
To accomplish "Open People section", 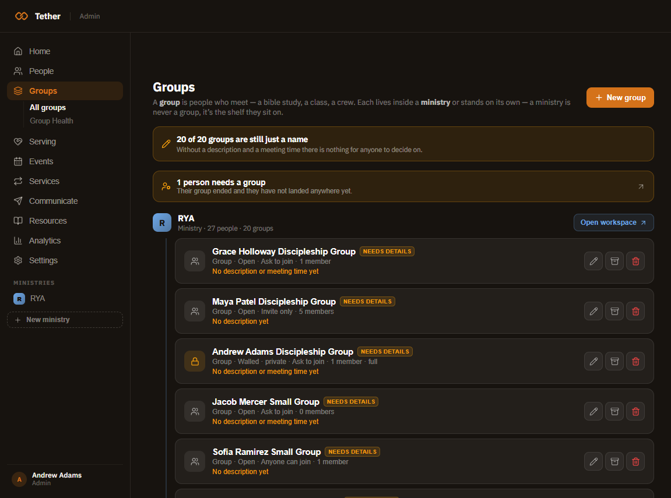I will coord(65,71).
